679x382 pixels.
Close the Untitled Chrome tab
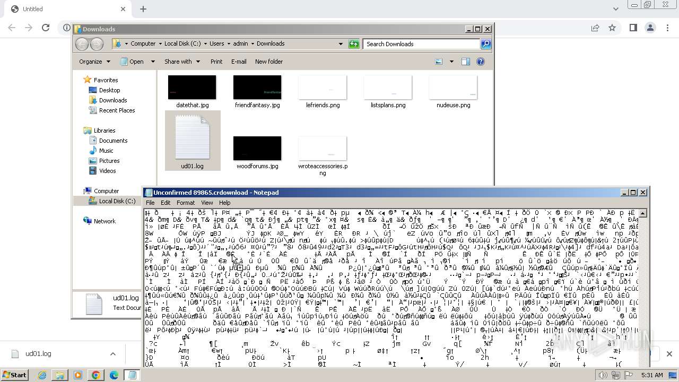[123, 9]
